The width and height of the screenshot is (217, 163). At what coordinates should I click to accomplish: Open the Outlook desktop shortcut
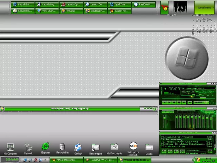(78, 147)
